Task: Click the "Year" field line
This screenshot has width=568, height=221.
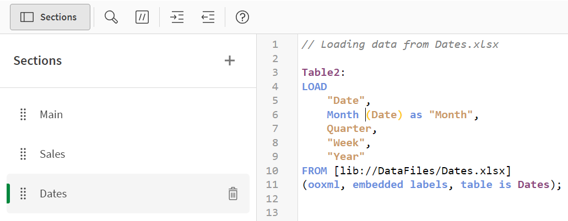Action: coord(345,157)
